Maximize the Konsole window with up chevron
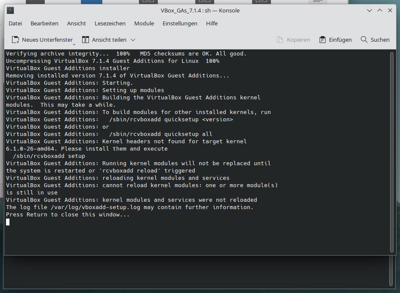400x293 pixels. pyautogui.click(x=380, y=10)
